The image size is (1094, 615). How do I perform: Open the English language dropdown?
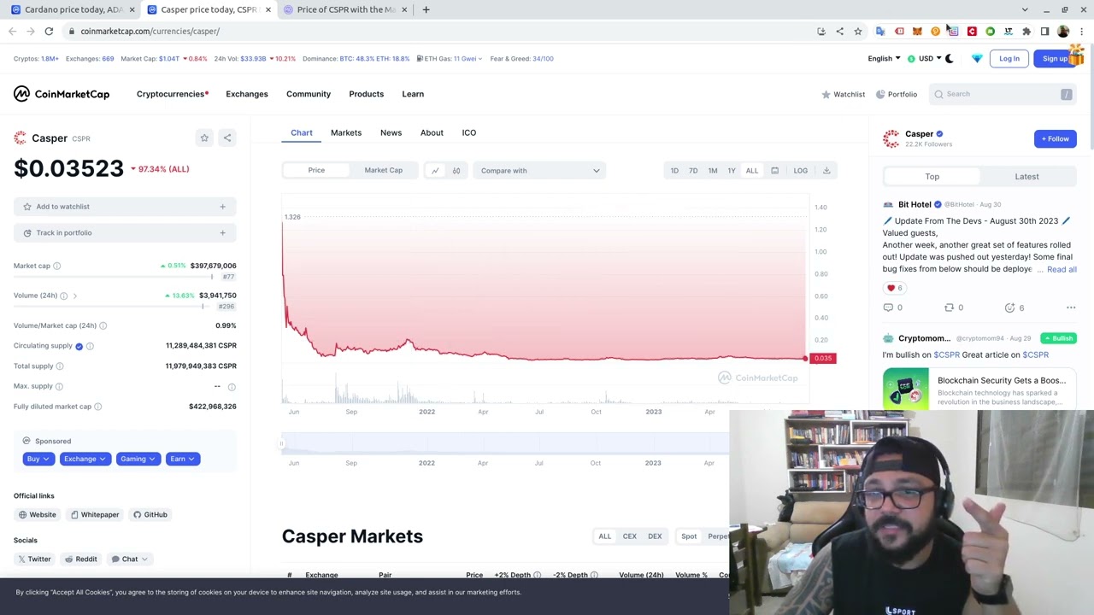pos(884,59)
